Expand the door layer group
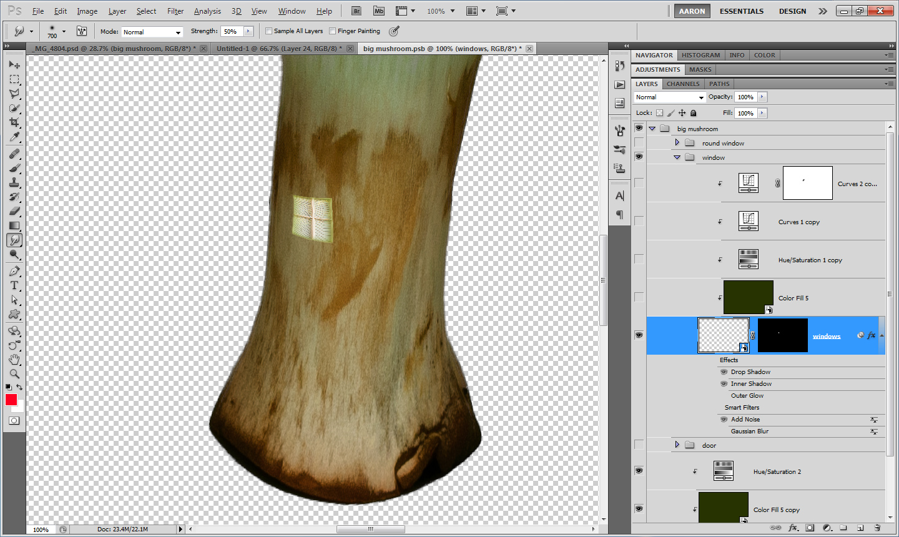The width and height of the screenshot is (899, 537). tap(677, 445)
